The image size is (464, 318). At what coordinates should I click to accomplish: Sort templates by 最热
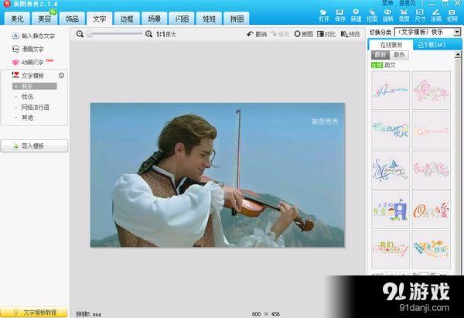pyautogui.click(x=399, y=55)
